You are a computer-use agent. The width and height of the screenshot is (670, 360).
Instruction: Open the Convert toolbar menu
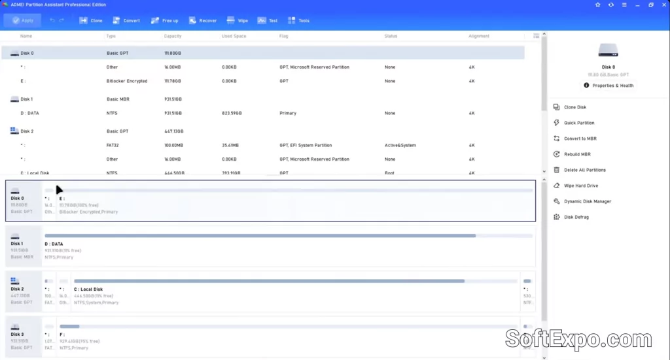[126, 20]
